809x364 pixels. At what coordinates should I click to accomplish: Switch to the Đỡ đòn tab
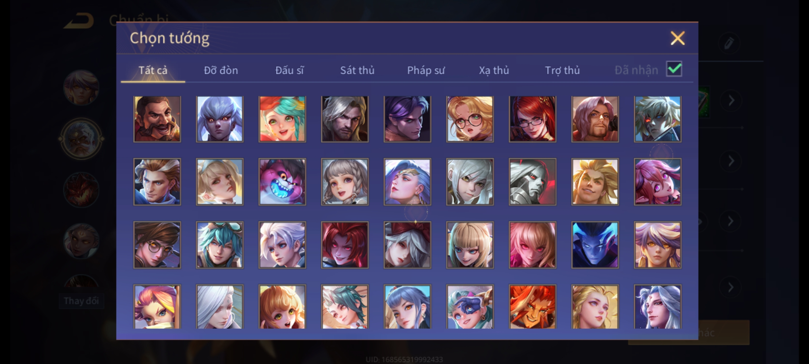coord(221,70)
